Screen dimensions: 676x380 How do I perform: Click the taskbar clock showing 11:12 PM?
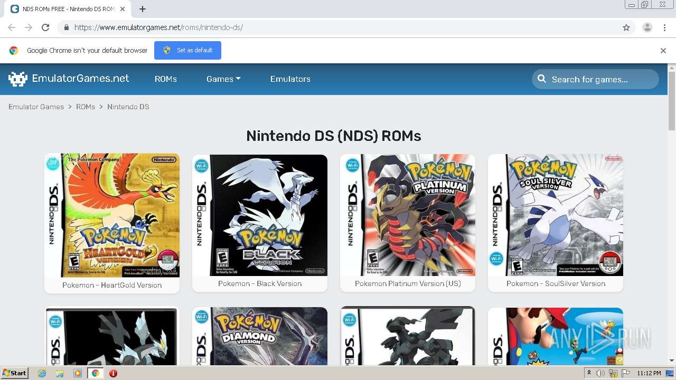(649, 373)
